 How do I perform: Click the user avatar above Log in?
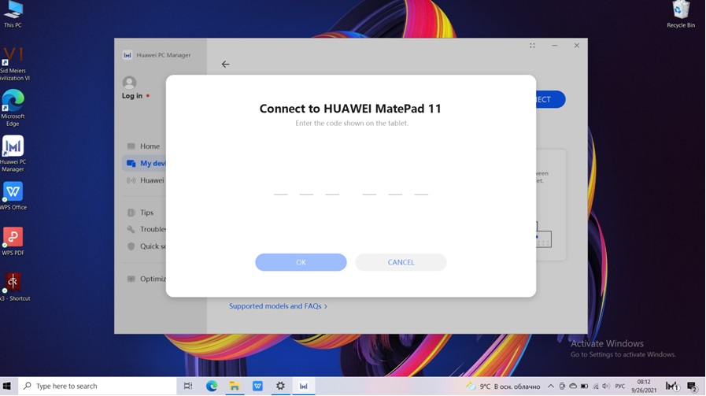click(x=130, y=83)
